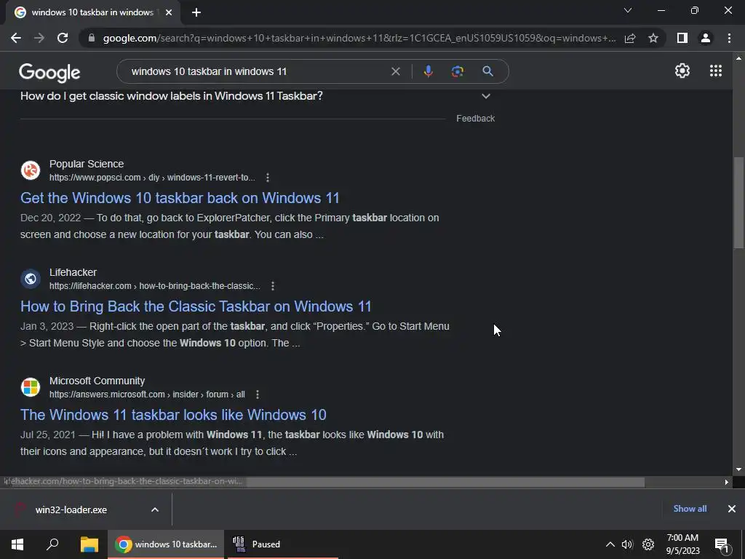Screen dimensions: 745x559
Task: Click Show all downloads
Action: click(x=690, y=509)
